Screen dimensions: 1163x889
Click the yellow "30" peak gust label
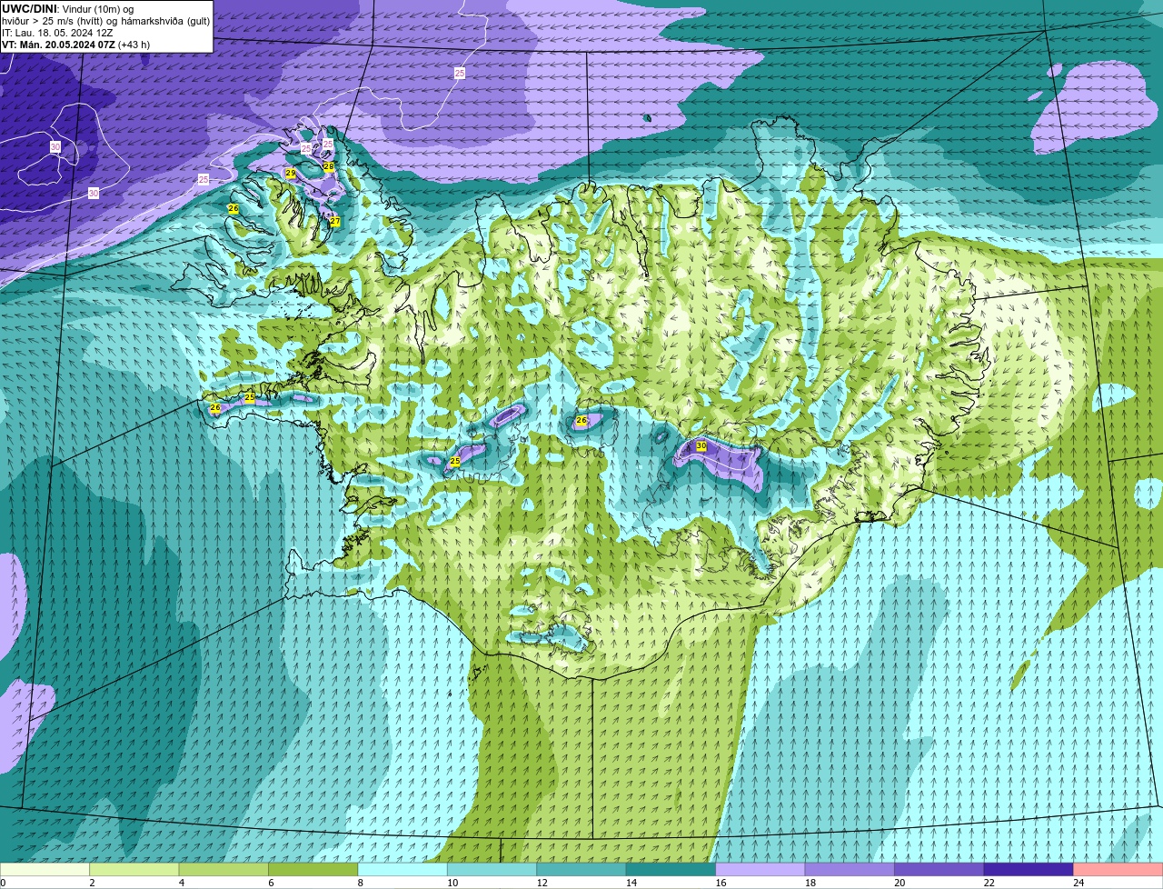701,446
